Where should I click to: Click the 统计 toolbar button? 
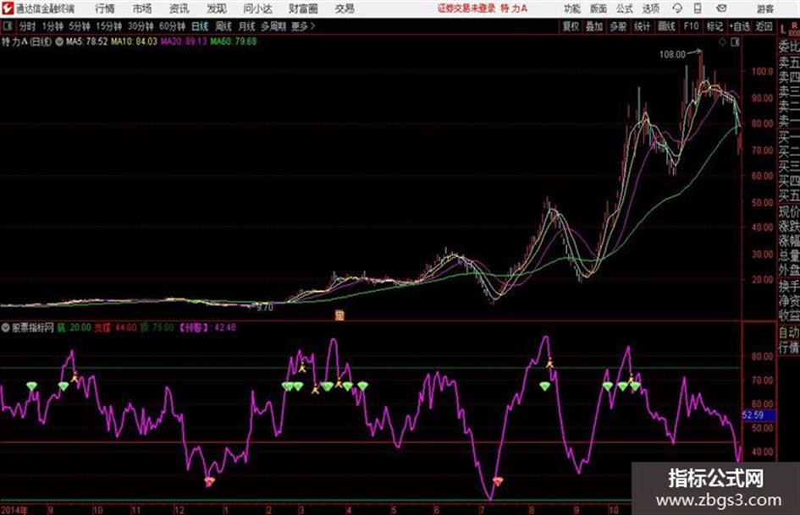pos(642,26)
